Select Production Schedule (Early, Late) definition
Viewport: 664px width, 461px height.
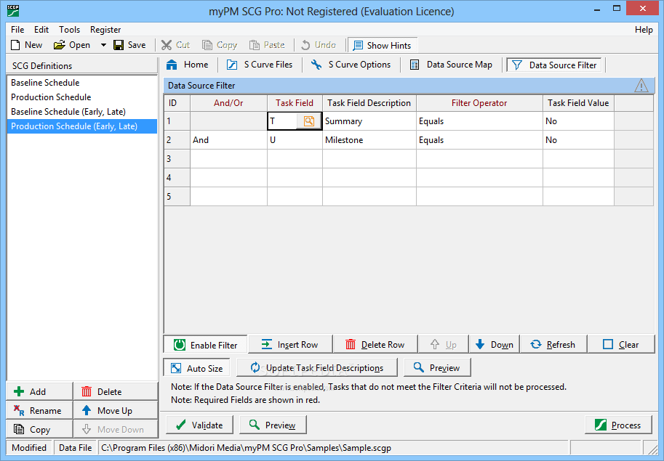(x=82, y=126)
